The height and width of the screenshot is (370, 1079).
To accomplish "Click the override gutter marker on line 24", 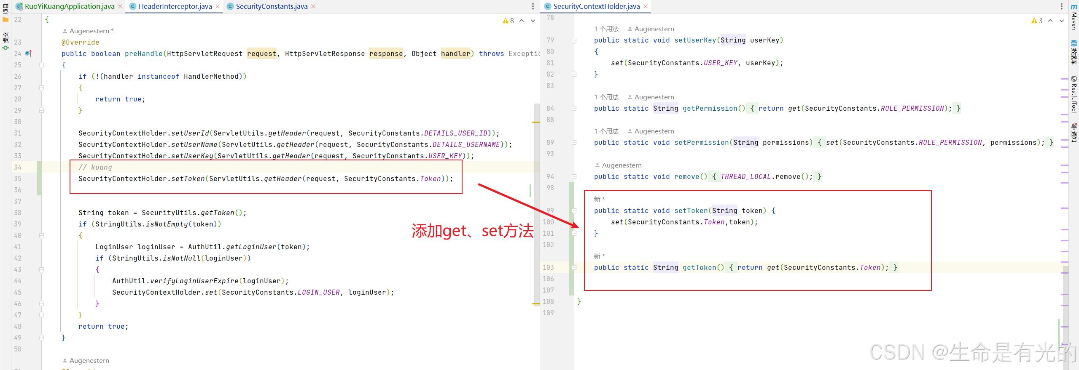I will coord(29,53).
